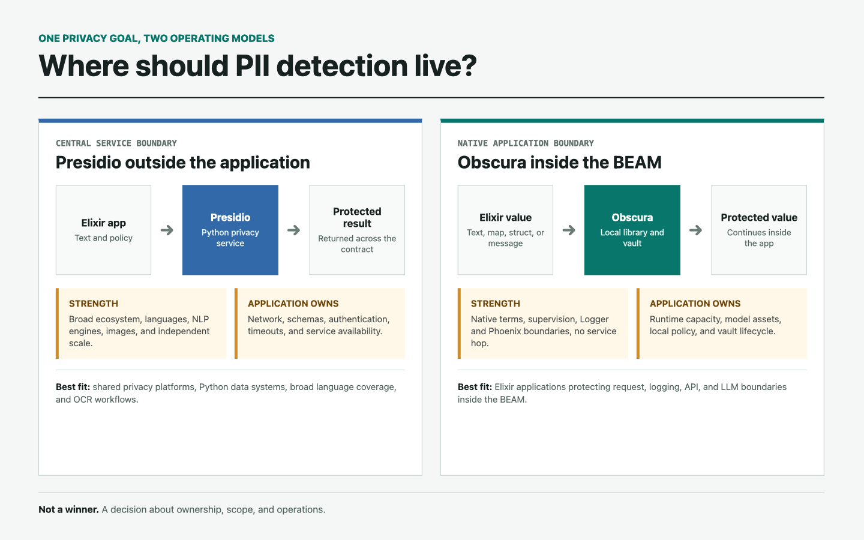Viewport: 864px width, 540px height.
Task: Click the arrow between Presidio and Protected result
Action: click(x=293, y=230)
